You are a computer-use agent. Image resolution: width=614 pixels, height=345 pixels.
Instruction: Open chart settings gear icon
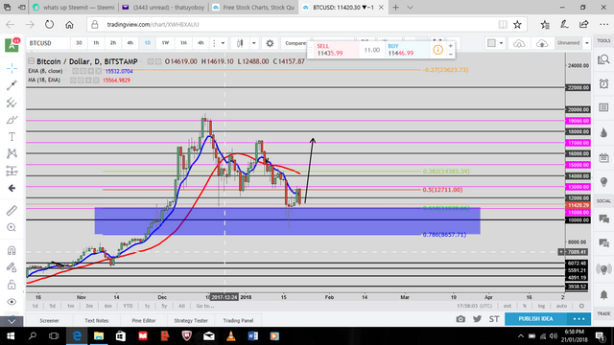pos(270,43)
